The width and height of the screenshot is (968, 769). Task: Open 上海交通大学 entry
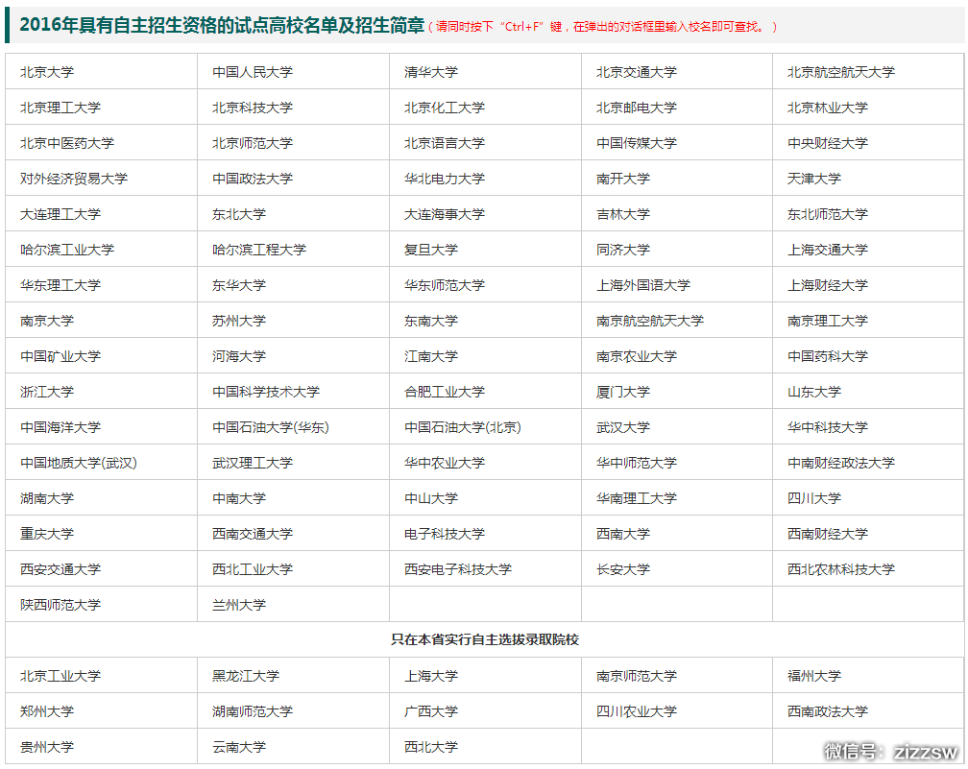coord(827,250)
